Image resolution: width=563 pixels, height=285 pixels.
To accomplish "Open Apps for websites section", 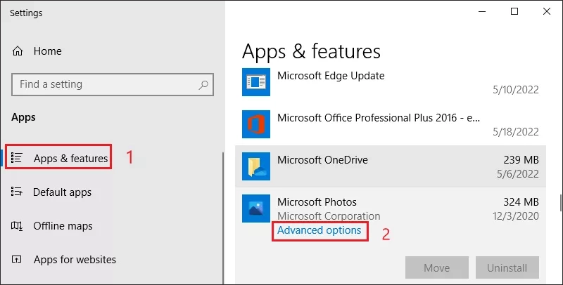I will [75, 260].
